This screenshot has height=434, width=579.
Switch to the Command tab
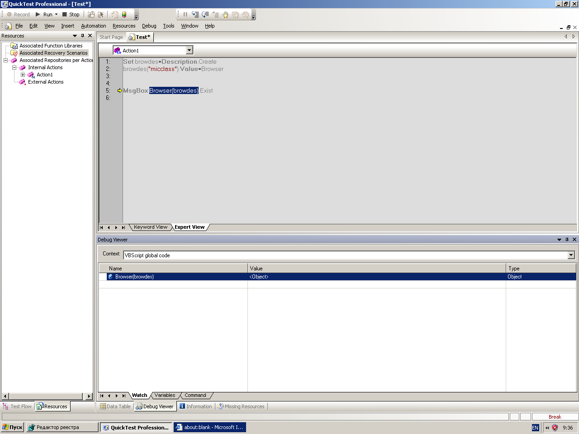pos(195,395)
